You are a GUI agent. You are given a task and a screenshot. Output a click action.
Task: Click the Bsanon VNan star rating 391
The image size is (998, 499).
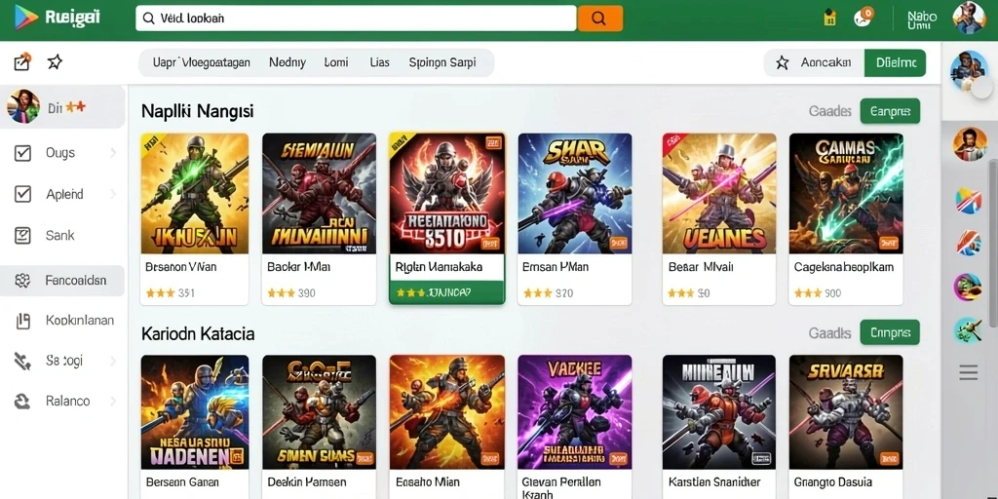pyautogui.click(x=170, y=293)
